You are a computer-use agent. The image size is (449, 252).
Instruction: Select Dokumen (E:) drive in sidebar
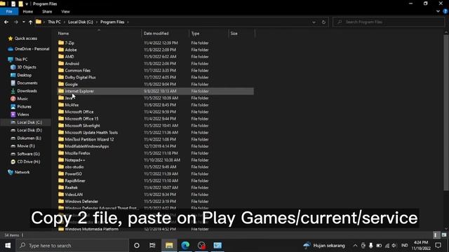29,138
